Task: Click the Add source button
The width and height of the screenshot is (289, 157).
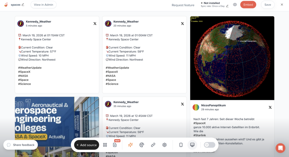Action: coord(86,145)
